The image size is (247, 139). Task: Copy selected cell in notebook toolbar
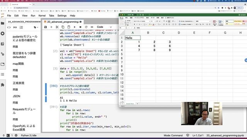[x=63, y=27]
